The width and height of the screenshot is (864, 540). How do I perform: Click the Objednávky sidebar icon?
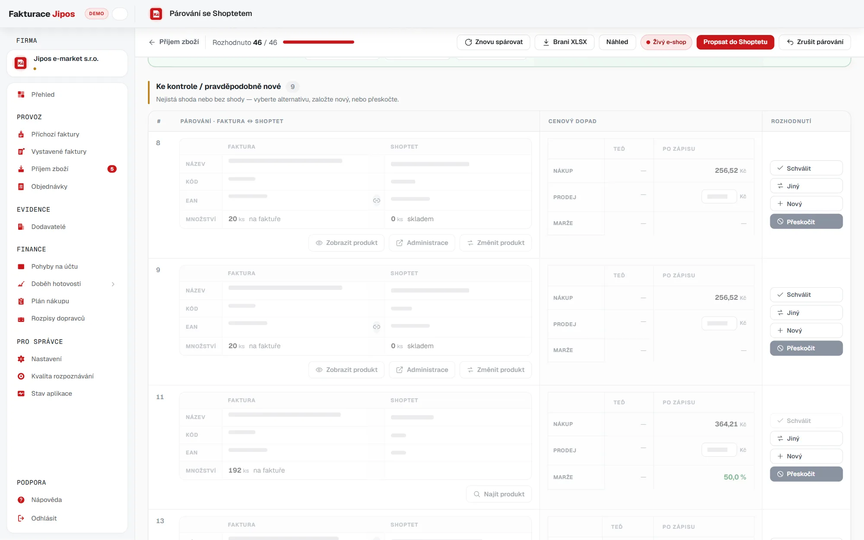[x=21, y=187]
